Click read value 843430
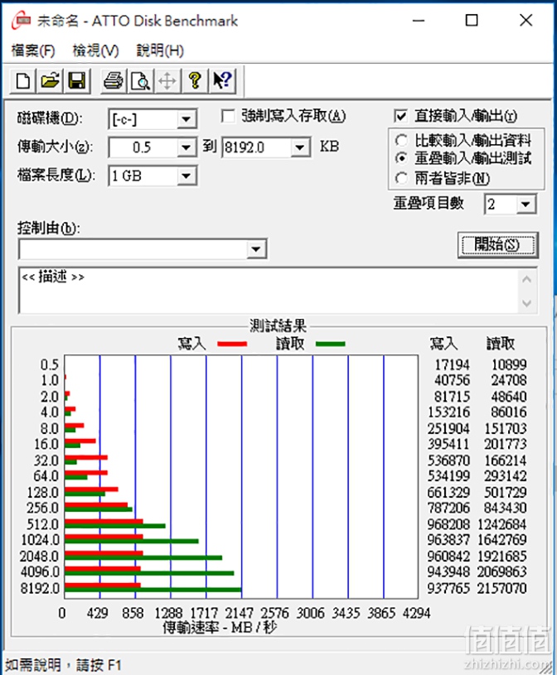557x675 pixels. tap(505, 508)
